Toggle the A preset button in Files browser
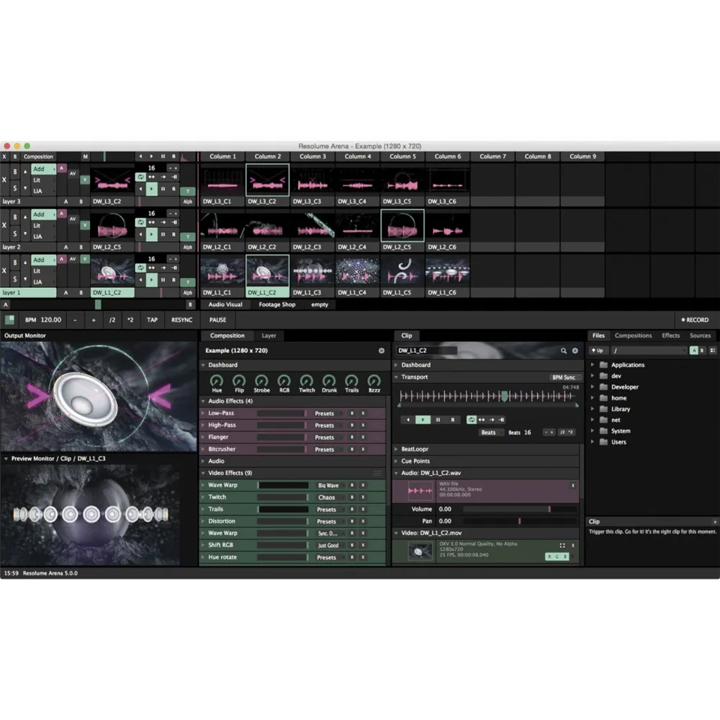The image size is (720, 720). (693, 351)
